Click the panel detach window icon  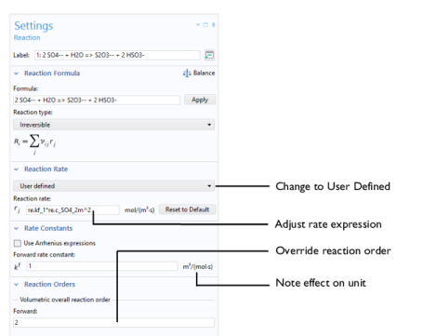(205, 25)
